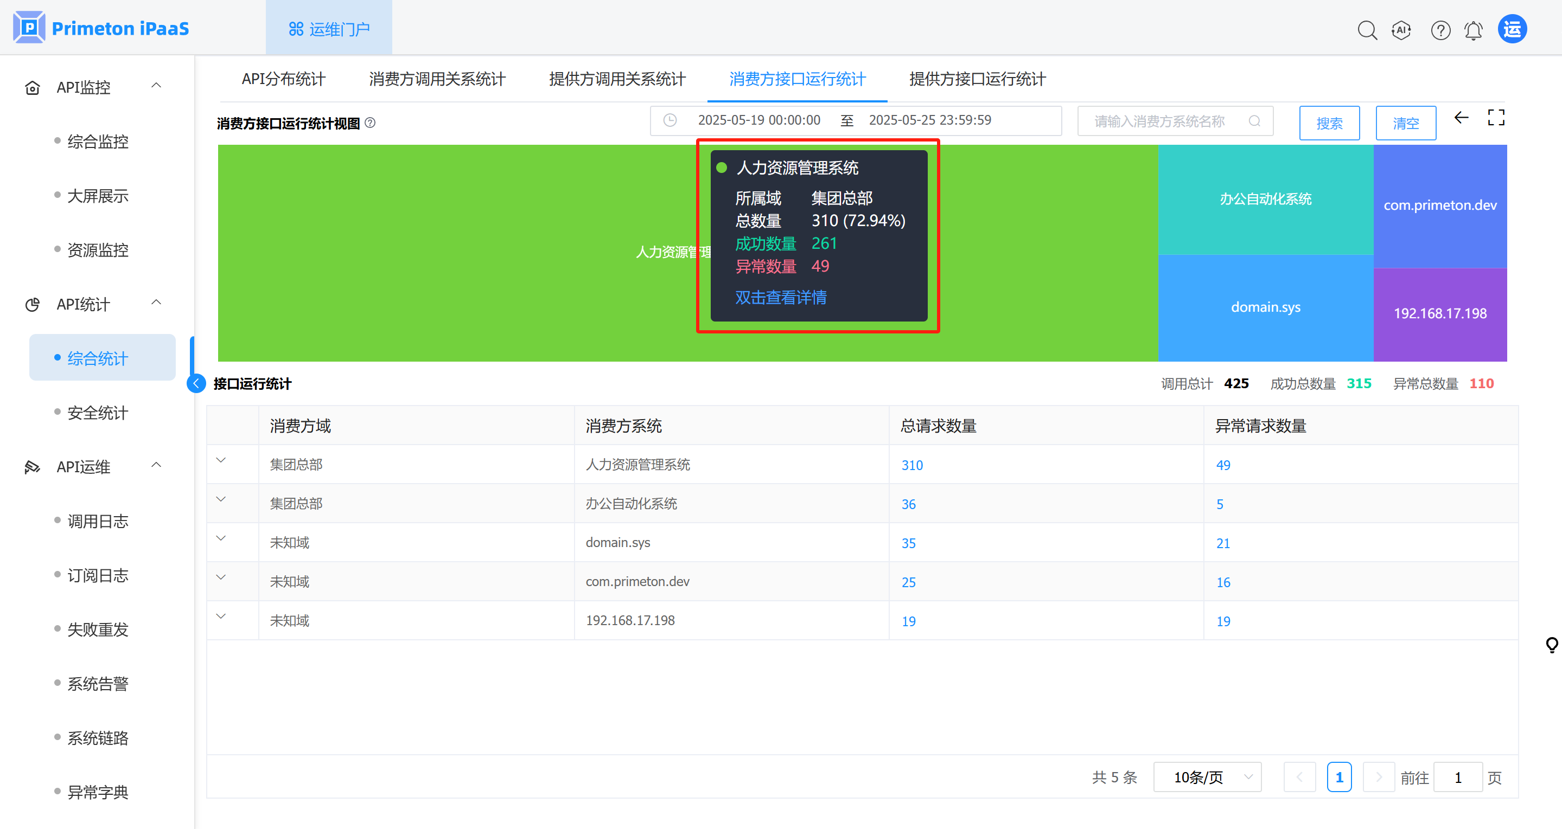The height and width of the screenshot is (829, 1562).
Task: Click the user avatar icon
Action: pos(1512,29)
